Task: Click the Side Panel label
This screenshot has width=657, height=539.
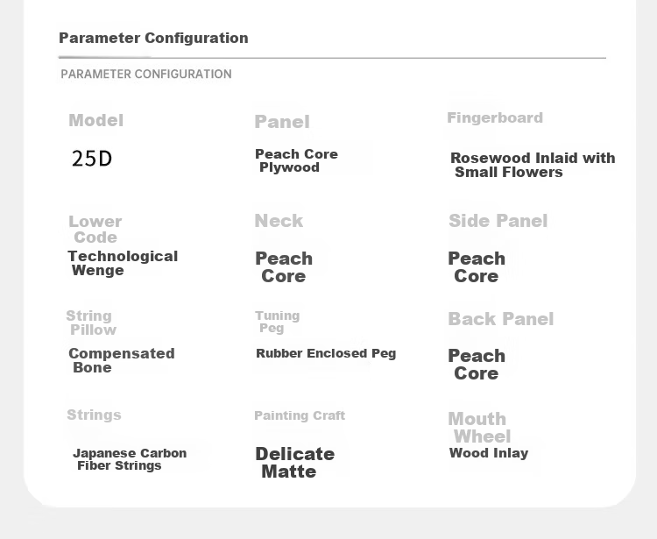Action: coord(498,221)
